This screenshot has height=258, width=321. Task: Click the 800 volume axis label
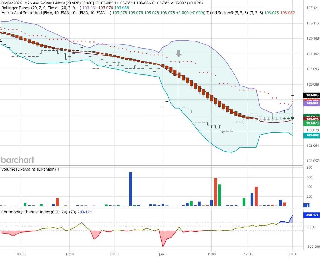click(x=309, y=168)
